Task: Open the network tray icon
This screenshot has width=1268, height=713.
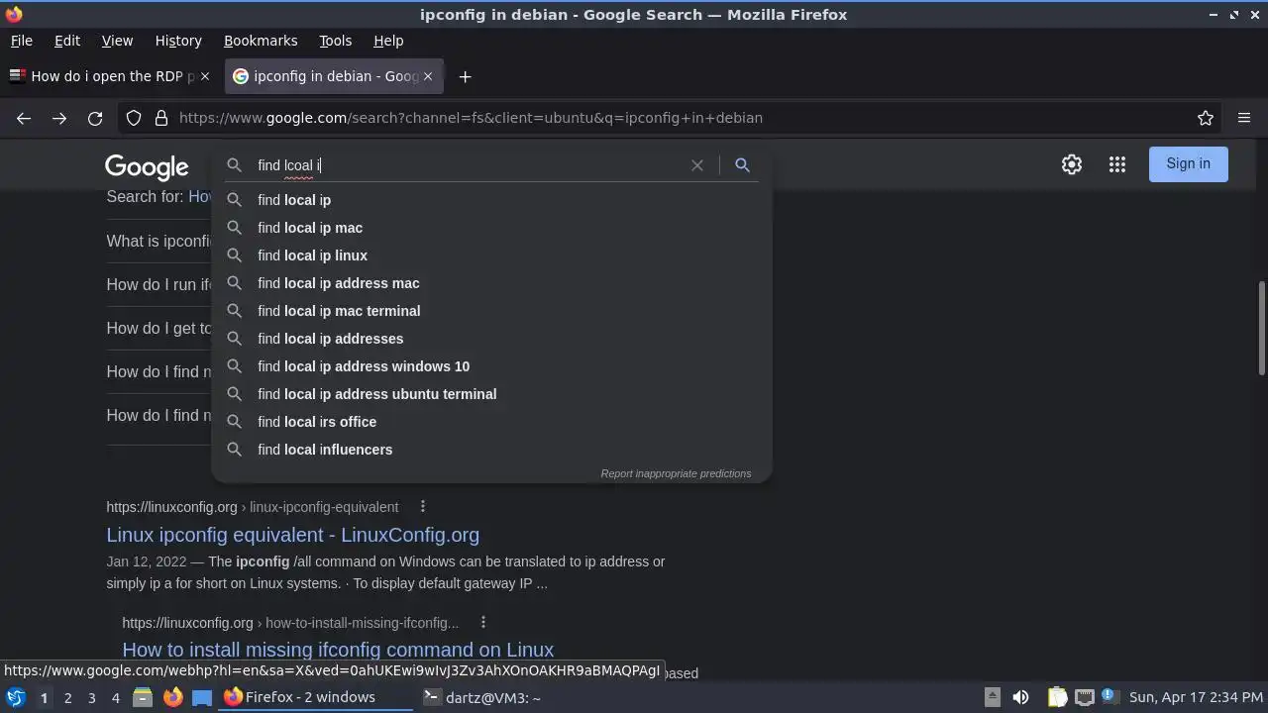Action: tap(1085, 697)
